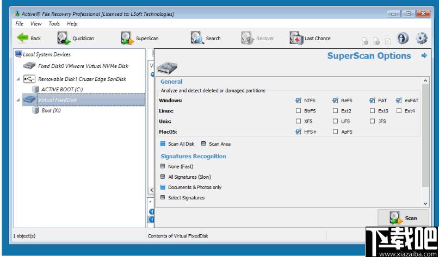The height and width of the screenshot is (257, 439).
Task: Enable the ApFS checkbox
Action: click(x=335, y=131)
